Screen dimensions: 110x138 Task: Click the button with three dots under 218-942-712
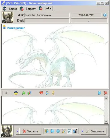click(89, 21)
